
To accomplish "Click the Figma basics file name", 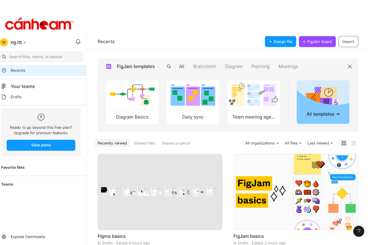I will click(x=111, y=236).
